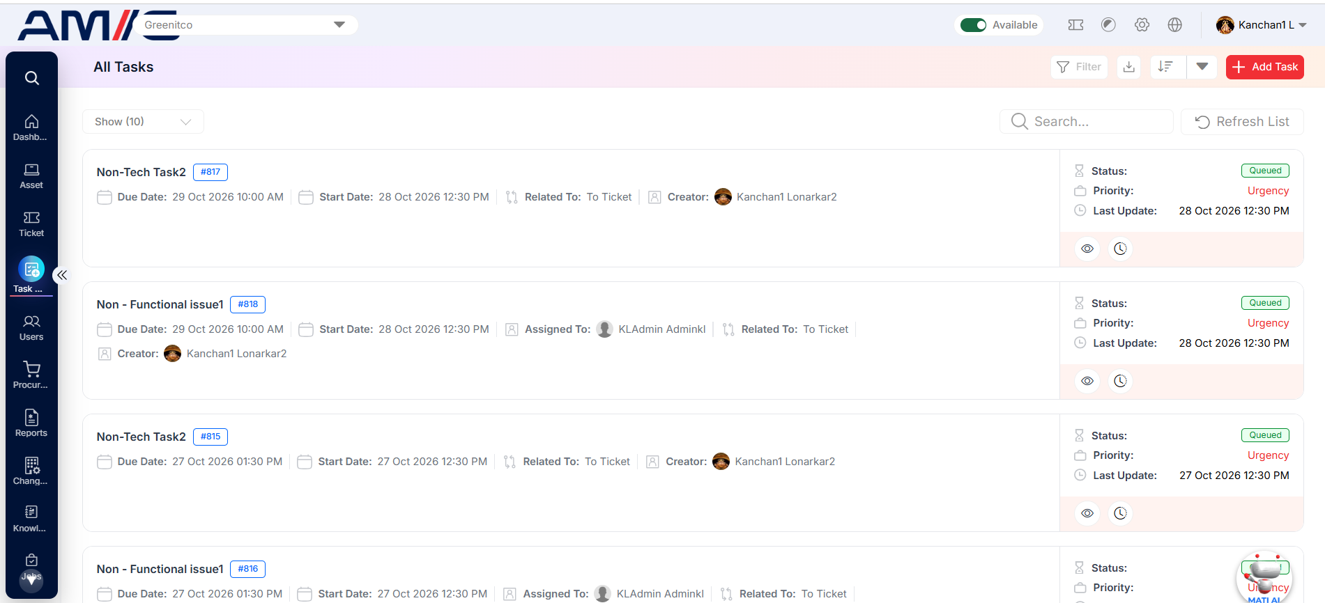Click Refresh List
Viewport: 1325px width, 603px height.
(1242, 122)
